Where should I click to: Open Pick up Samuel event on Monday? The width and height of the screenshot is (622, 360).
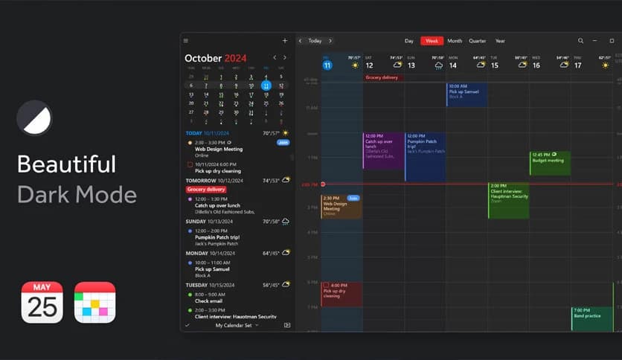pos(467,94)
